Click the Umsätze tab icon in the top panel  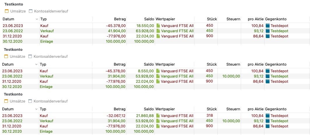pos(7,11)
